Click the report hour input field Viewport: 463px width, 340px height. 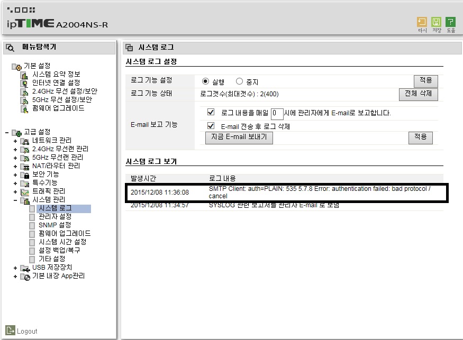tap(277, 113)
